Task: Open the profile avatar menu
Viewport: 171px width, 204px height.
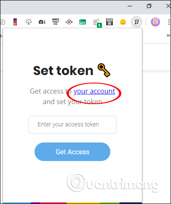Action: [155, 22]
